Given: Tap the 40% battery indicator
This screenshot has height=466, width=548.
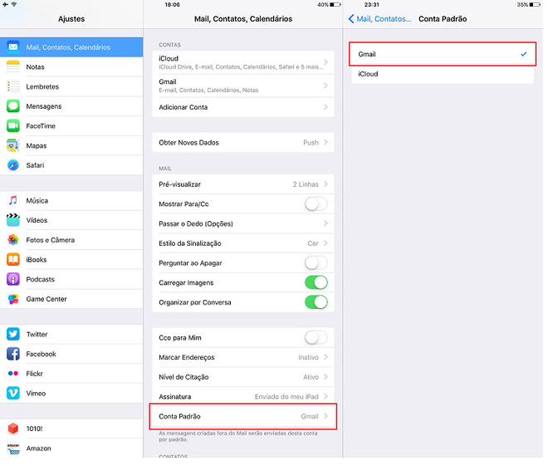Looking at the screenshot, I should click(x=329, y=4).
